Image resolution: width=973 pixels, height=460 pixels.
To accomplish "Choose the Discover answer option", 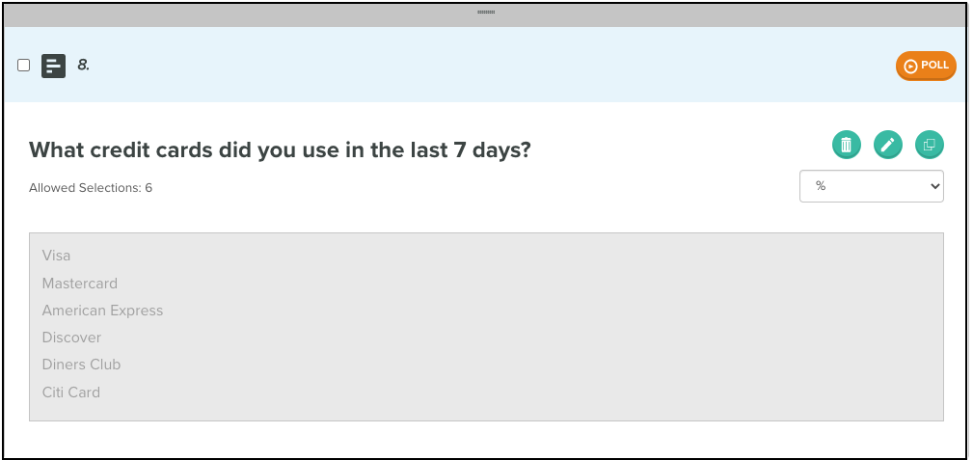I will click(71, 338).
